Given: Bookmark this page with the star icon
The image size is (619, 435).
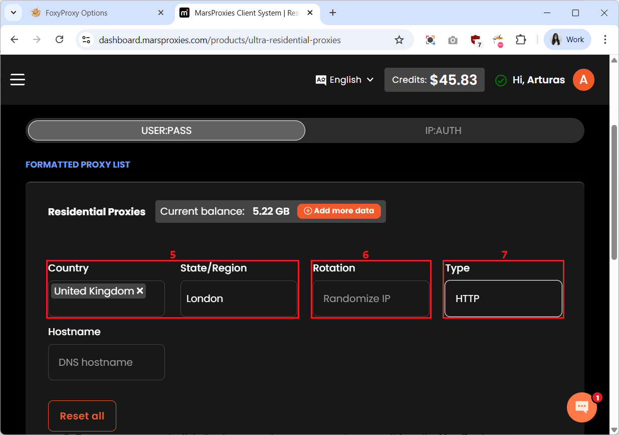Looking at the screenshot, I should click(399, 40).
